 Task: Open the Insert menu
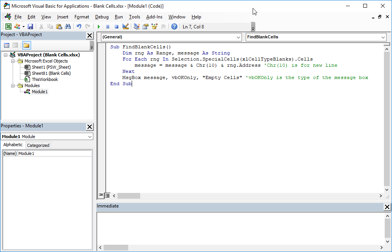[63, 17]
